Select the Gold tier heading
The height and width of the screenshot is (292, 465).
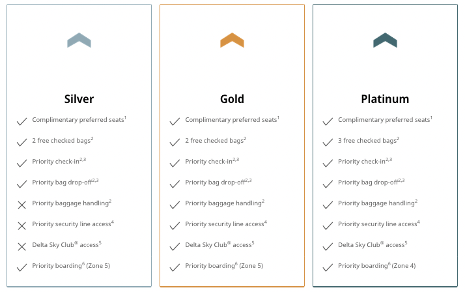coord(232,99)
